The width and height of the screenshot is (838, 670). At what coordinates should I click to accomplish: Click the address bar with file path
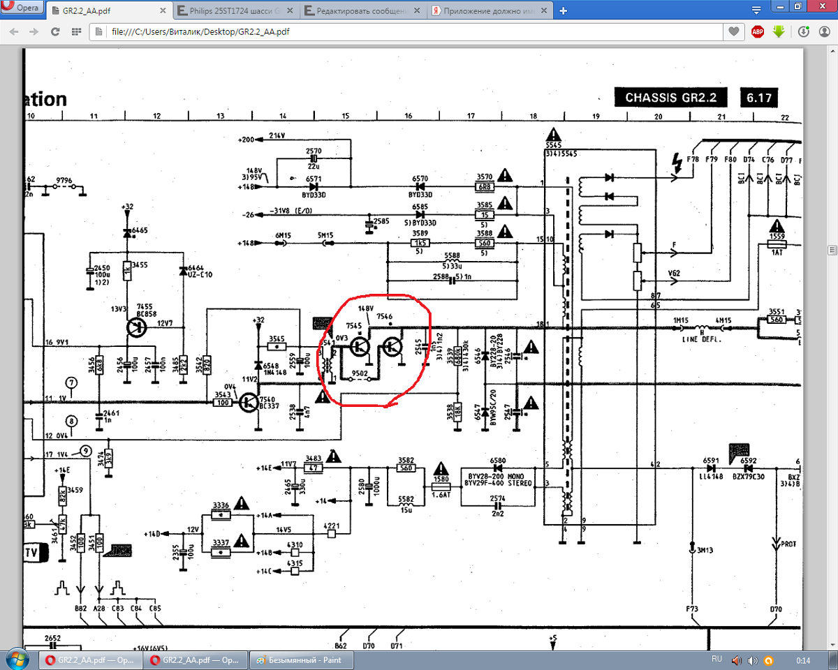[405, 32]
